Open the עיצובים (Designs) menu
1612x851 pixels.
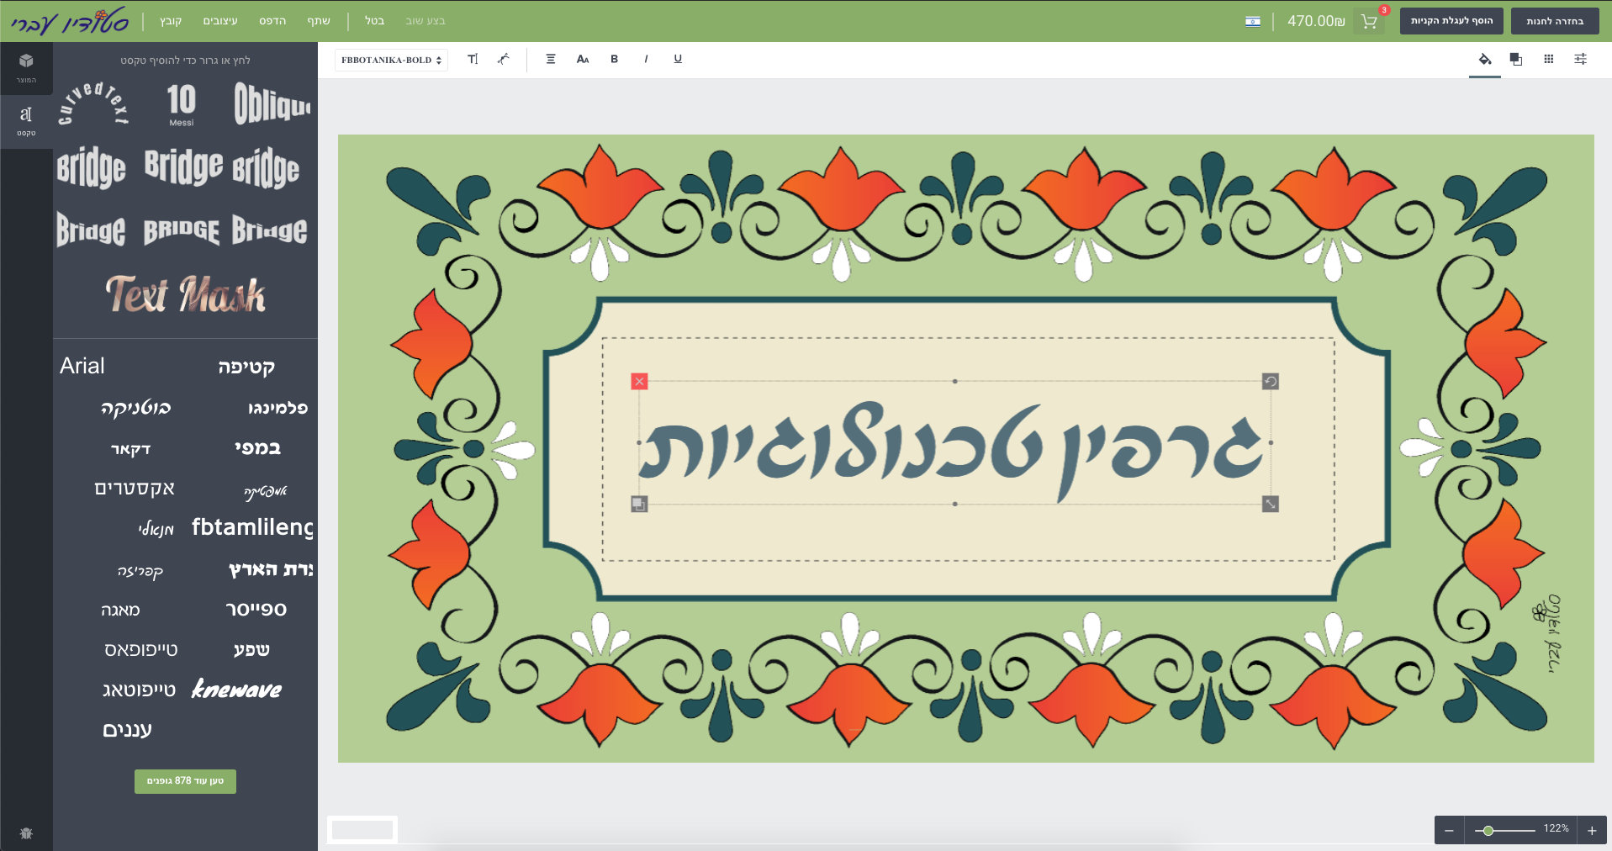(220, 21)
